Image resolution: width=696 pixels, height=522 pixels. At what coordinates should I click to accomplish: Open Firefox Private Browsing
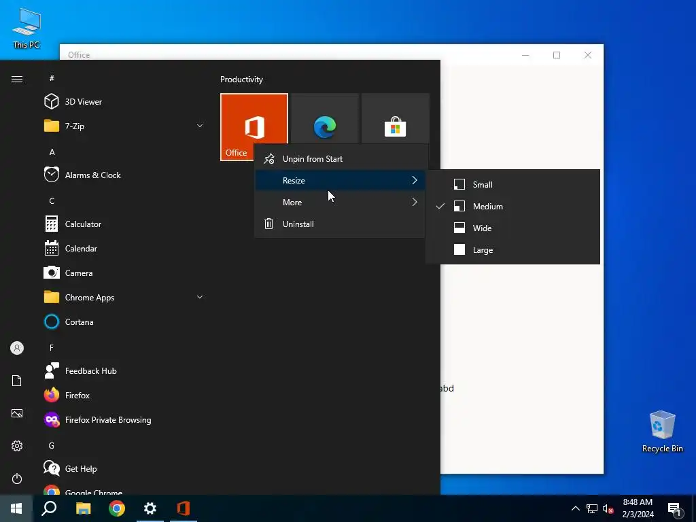[124, 419]
